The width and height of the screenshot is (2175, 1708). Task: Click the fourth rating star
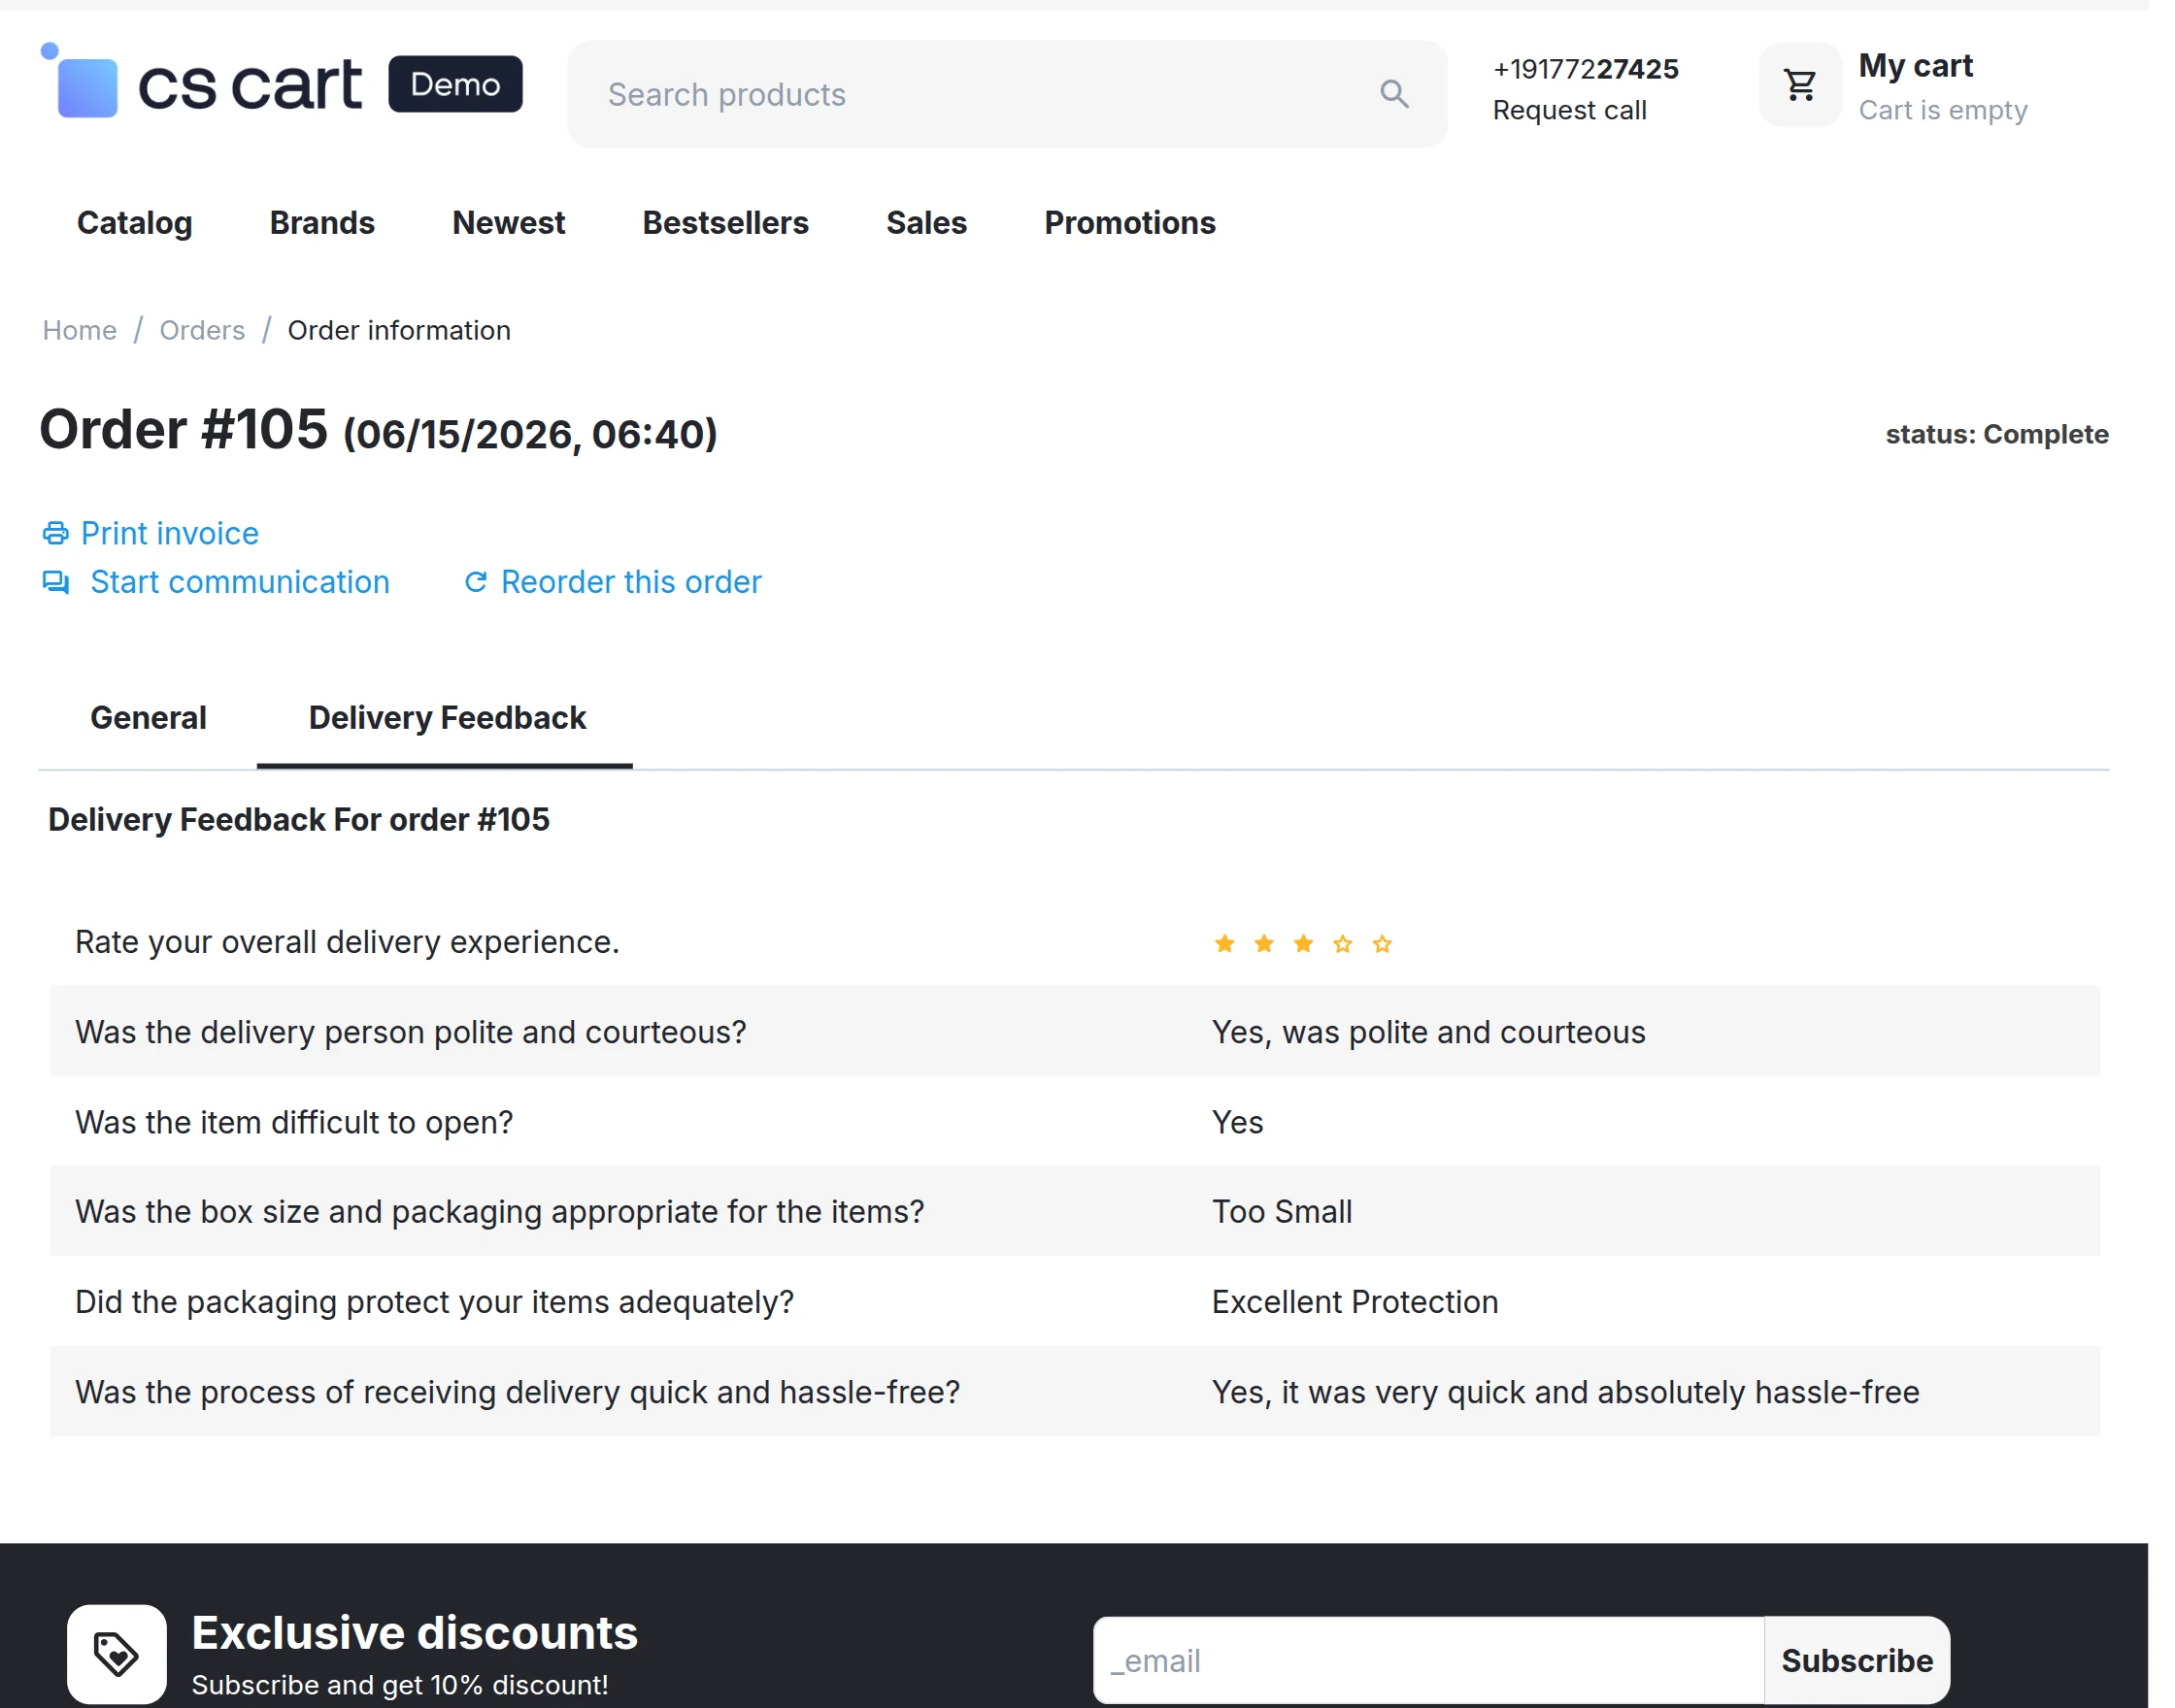coord(1343,944)
